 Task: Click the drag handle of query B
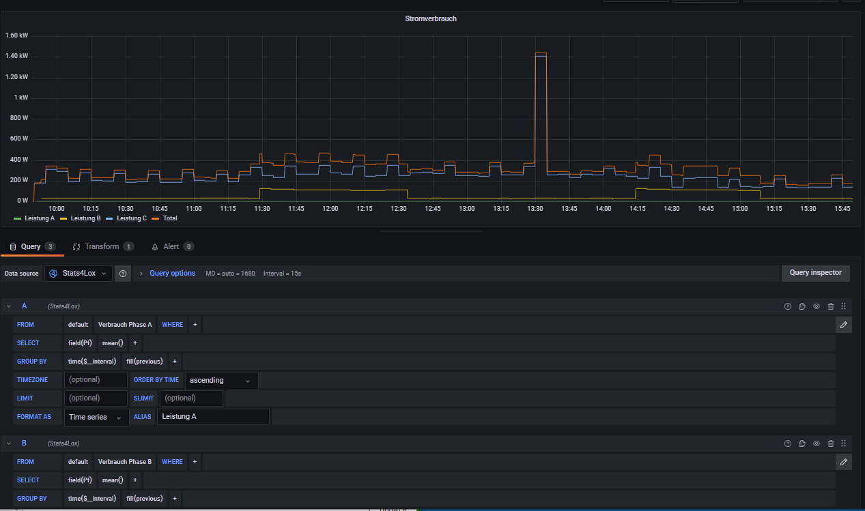pos(844,443)
